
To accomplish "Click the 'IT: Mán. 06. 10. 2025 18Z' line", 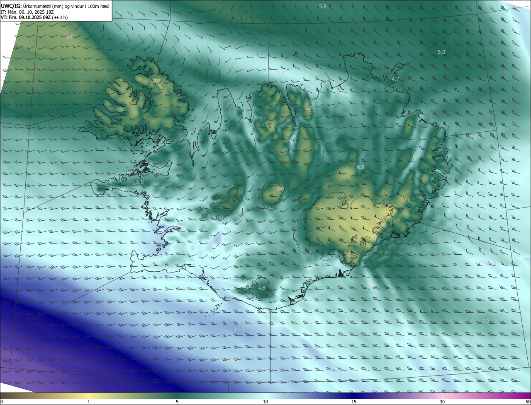I will tap(28, 12).
